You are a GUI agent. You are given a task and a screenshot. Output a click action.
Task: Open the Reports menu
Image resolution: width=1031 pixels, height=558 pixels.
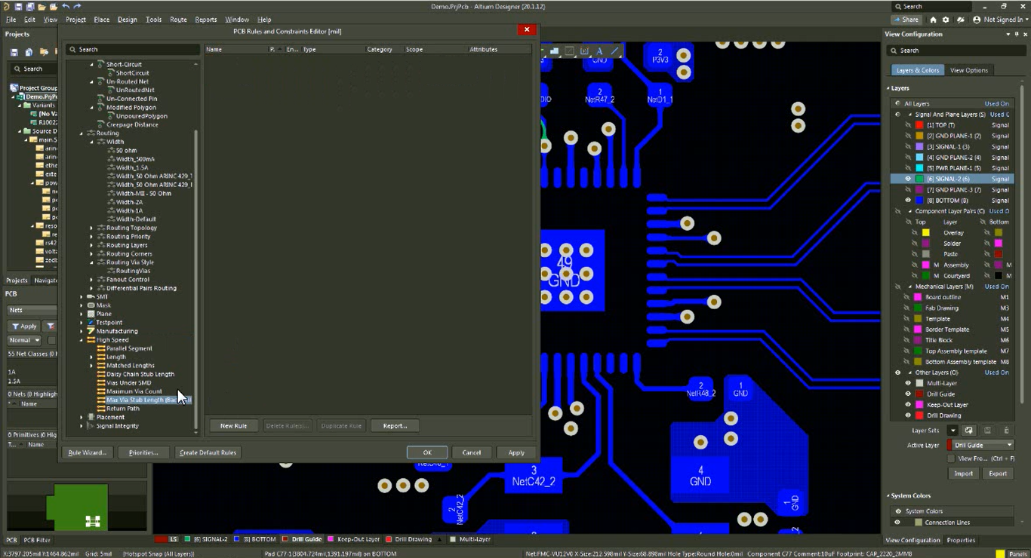click(205, 20)
